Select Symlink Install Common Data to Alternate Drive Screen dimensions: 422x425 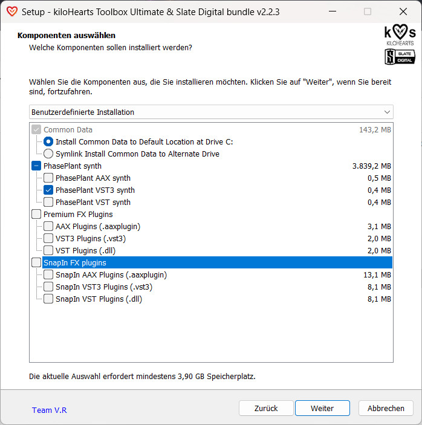pyautogui.click(x=48, y=154)
